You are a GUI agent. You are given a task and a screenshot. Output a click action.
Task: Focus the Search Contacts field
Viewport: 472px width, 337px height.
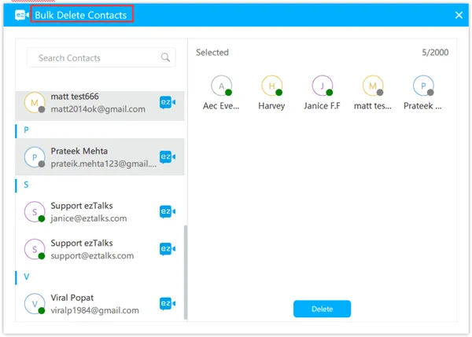click(101, 57)
